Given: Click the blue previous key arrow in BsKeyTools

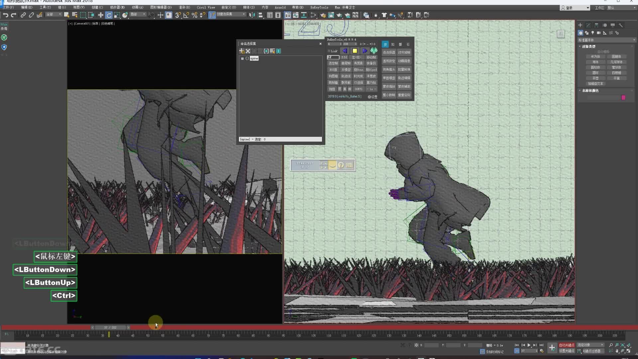Looking at the screenshot, I should click(x=345, y=51).
